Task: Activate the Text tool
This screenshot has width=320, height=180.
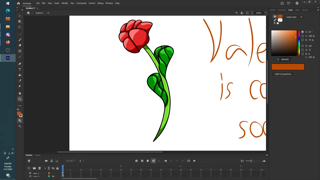Action: point(20,69)
